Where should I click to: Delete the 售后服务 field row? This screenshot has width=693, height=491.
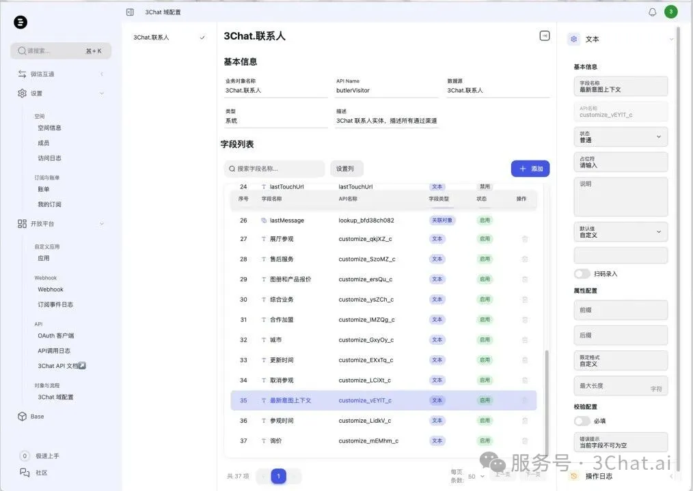point(525,259)
